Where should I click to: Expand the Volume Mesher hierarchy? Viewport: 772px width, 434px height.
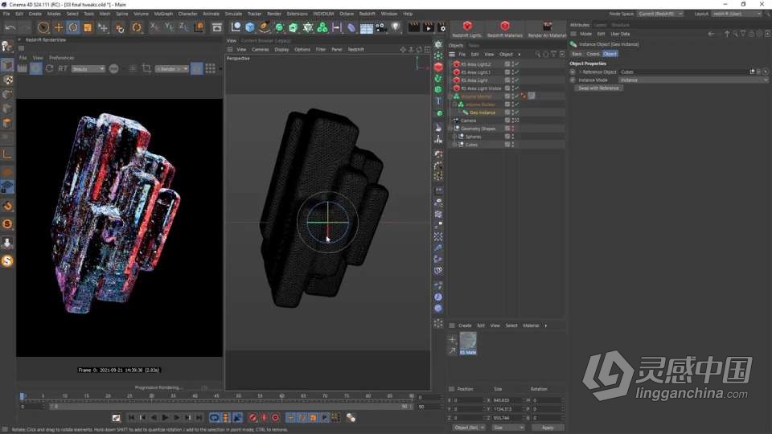(450, 96)
